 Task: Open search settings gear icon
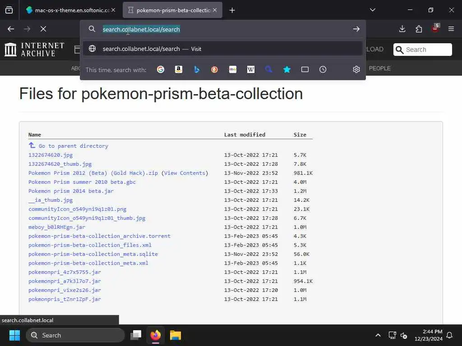coord(356,69)
